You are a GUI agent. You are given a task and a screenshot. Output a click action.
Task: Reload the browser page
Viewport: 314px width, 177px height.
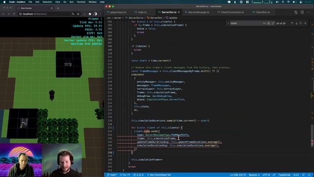point(14,14)
